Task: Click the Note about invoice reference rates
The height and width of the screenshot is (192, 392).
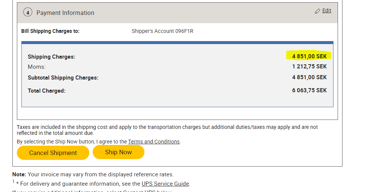Action: pos(93,174)
